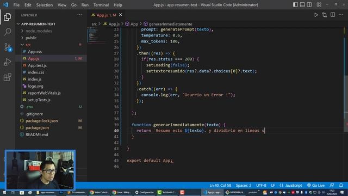Open the Selection menu
Screen dimensions: 348x196
[x=45, y=5]
